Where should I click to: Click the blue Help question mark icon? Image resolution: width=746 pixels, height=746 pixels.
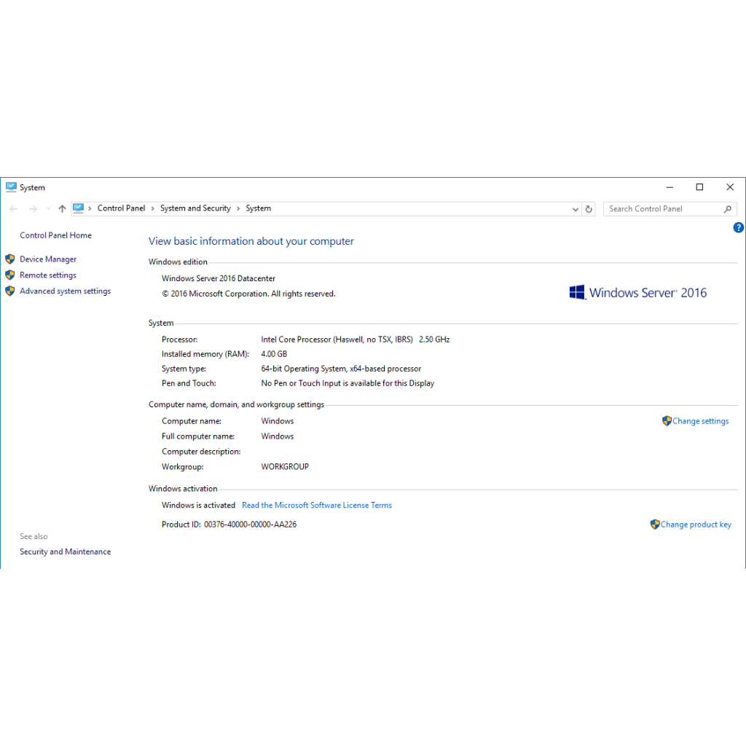pos(738,227)
